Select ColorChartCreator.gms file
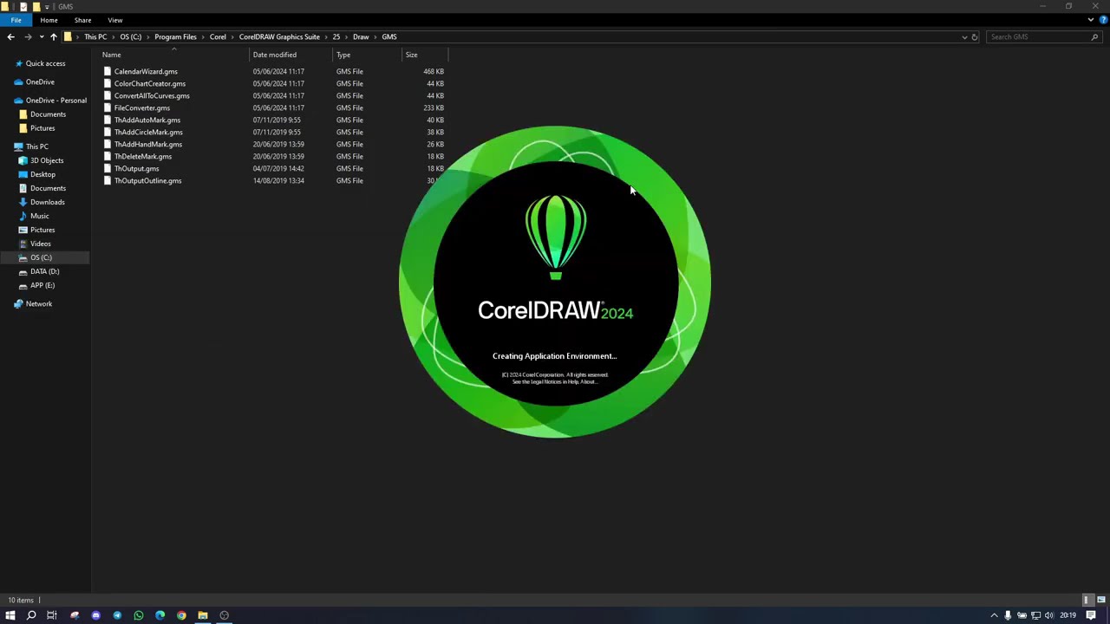The width and height of the screenshot is (1110, 624). [x=150, y=83]
